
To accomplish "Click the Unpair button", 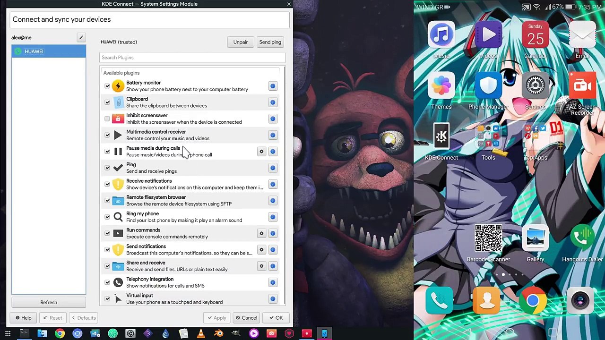I will (x=240, y=42).
